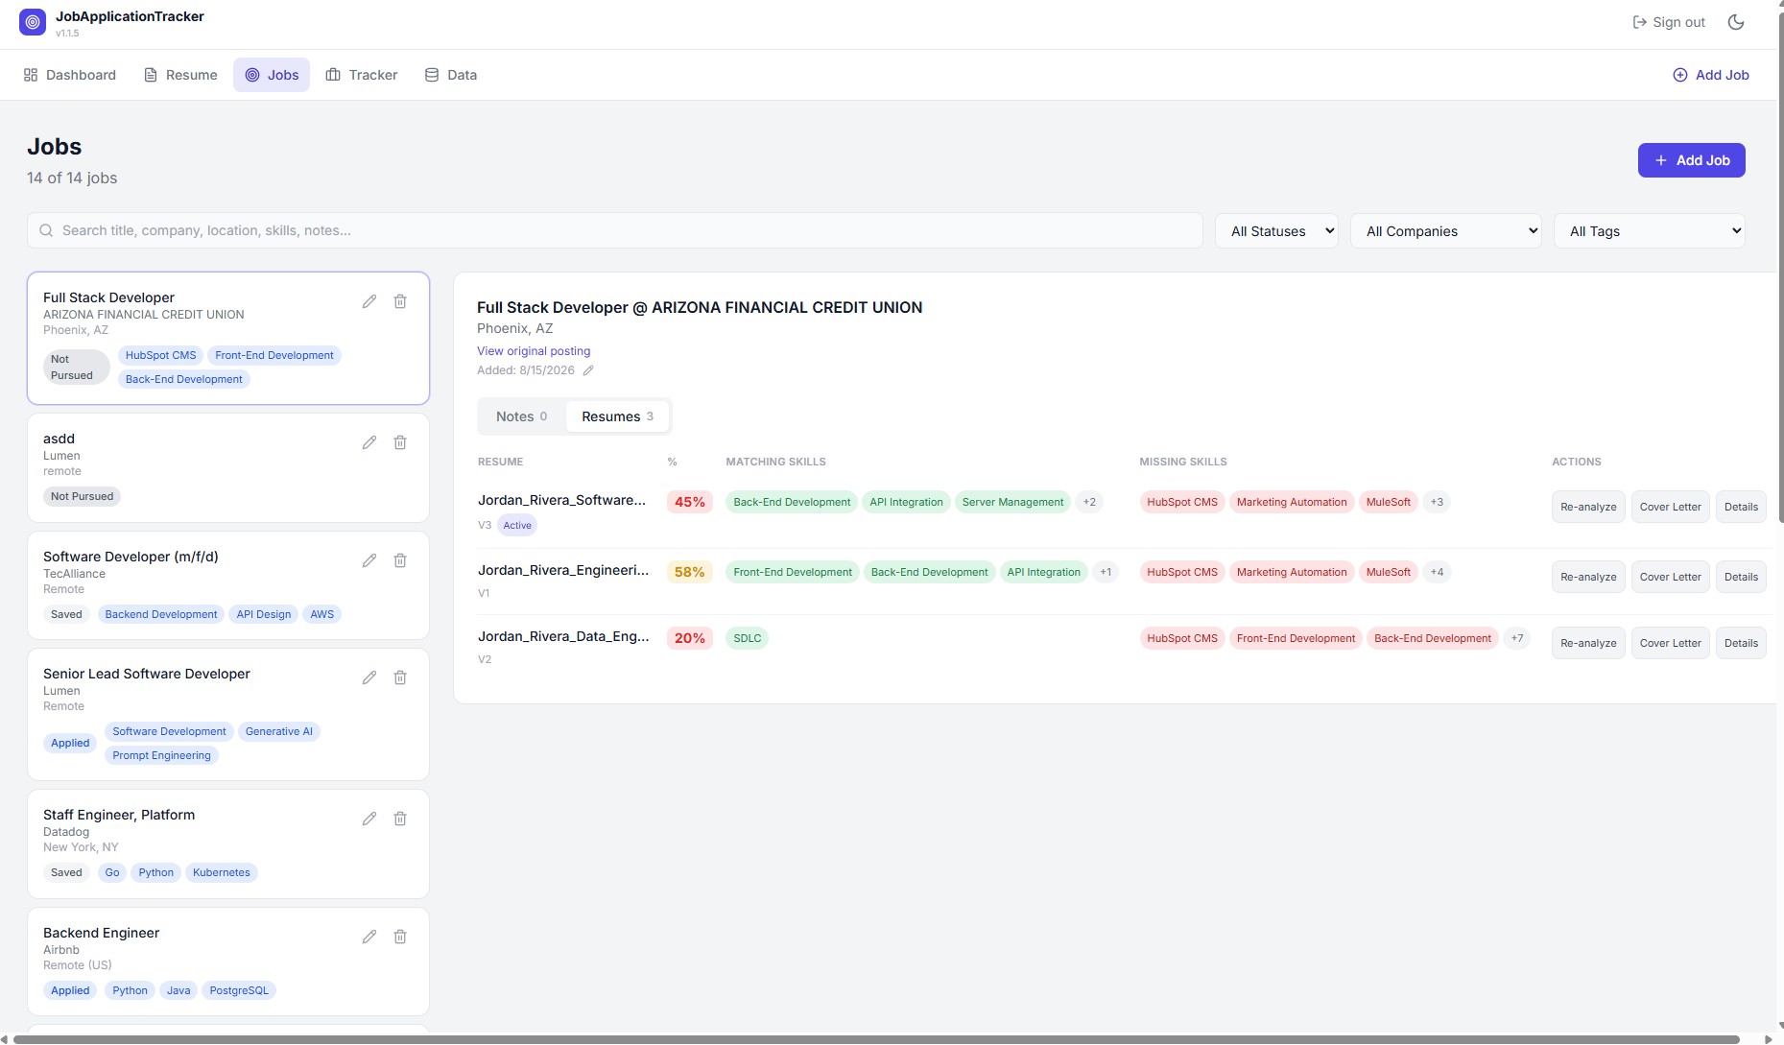This screenshot has width=1784, height=1045.
Task: Edit the Full Stack Developer job
Action: tap(369, 301)
